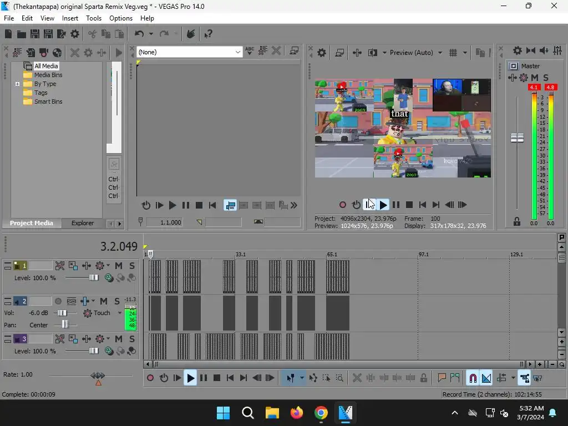This screenshot has width=568, height=426.
Task: Open the auto ripple mode dropdown arrow
Action: click(513, 378)
